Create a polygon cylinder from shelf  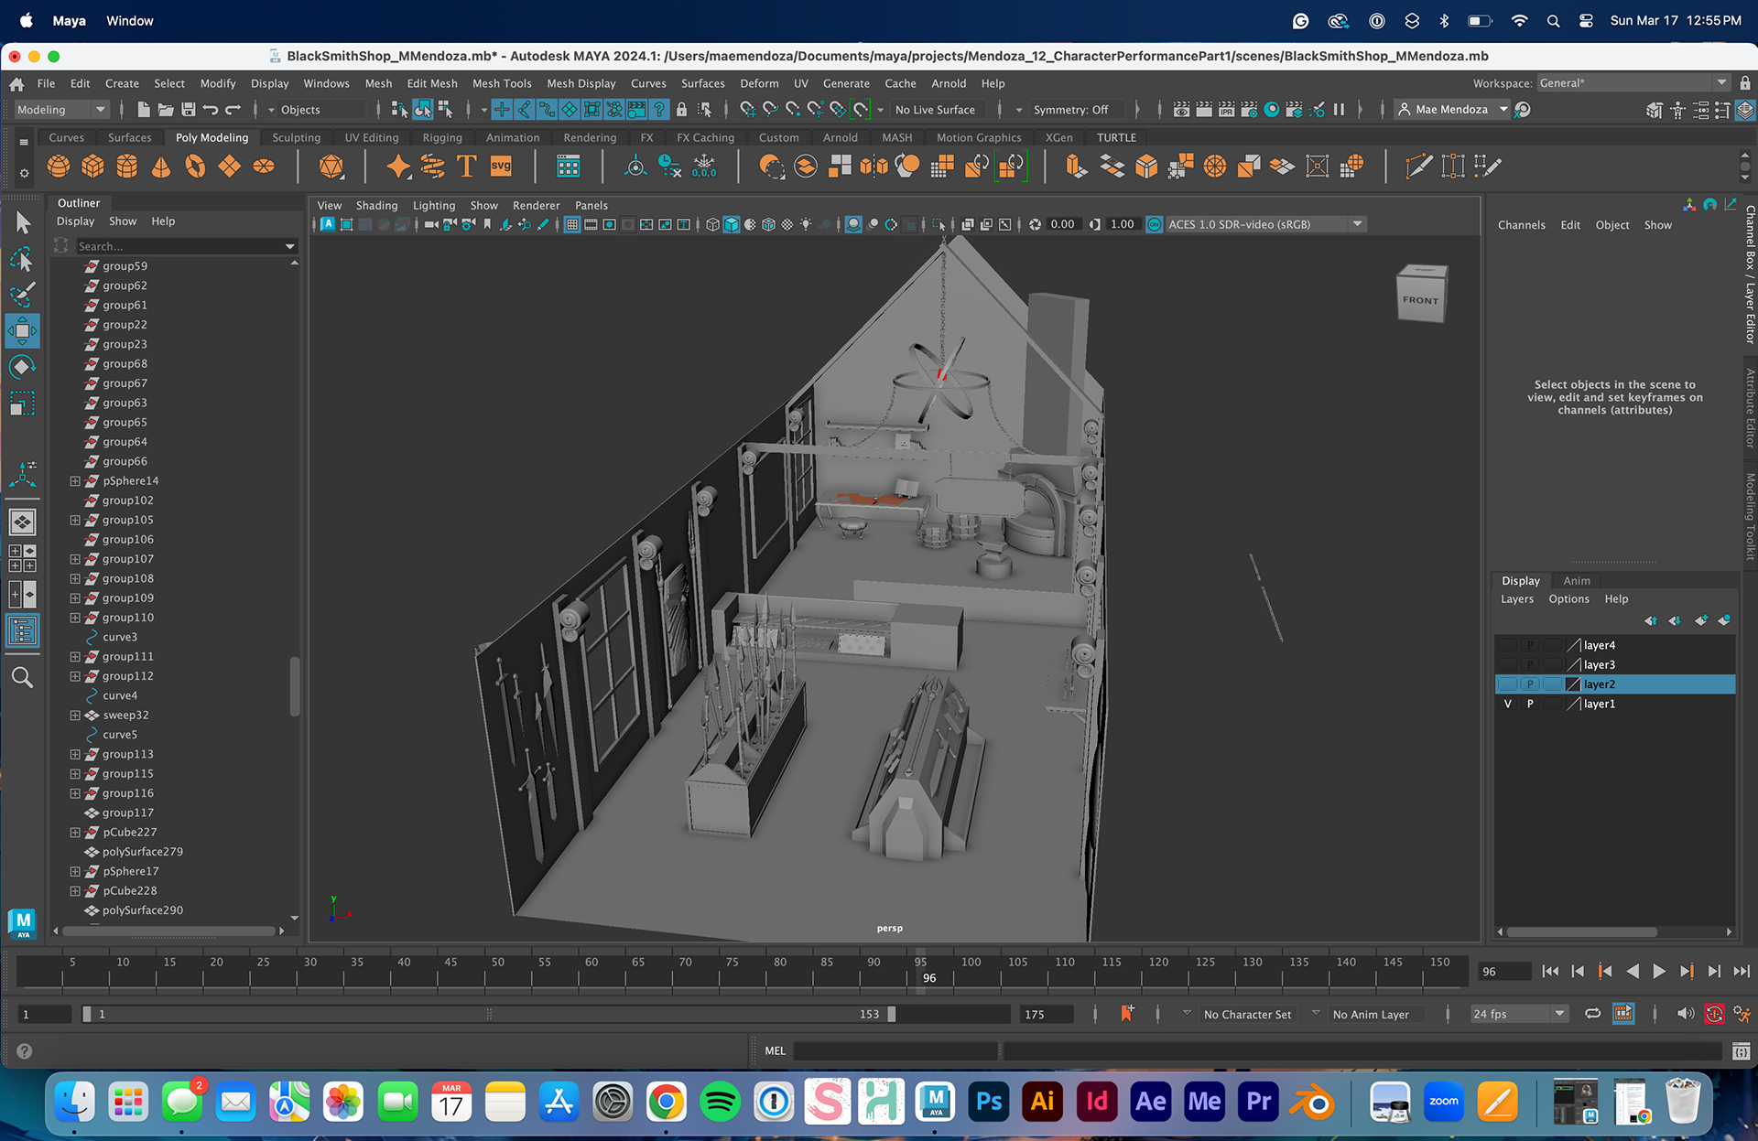tap(127, 167)
